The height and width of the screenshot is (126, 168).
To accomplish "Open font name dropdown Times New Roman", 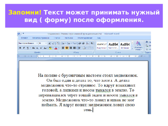I will 37,43.
